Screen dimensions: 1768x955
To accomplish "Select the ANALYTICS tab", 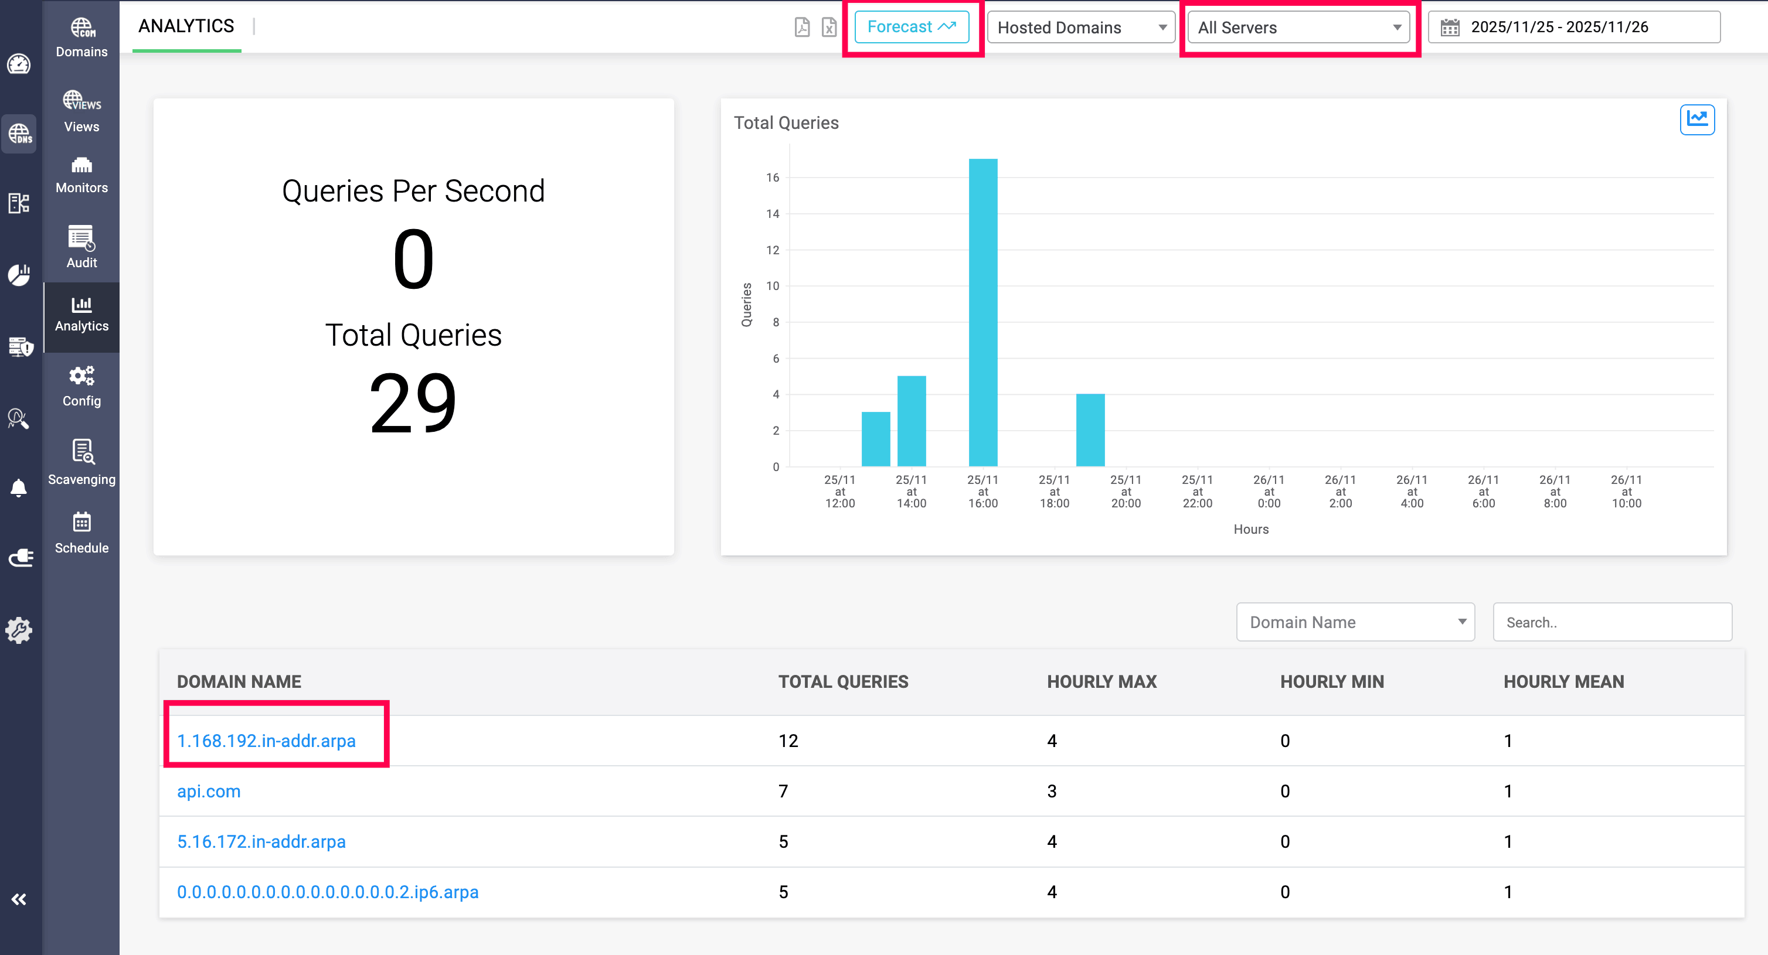I will pos(186,26).
